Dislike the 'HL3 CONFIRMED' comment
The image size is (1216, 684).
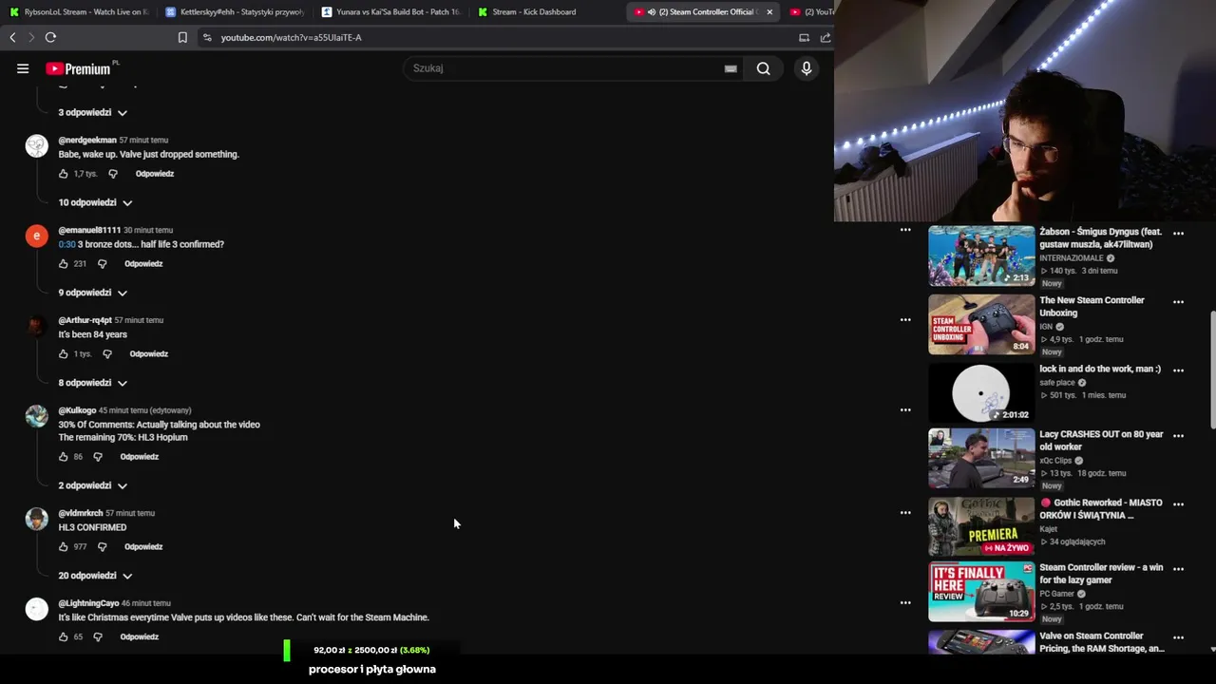tap(102, 547)
